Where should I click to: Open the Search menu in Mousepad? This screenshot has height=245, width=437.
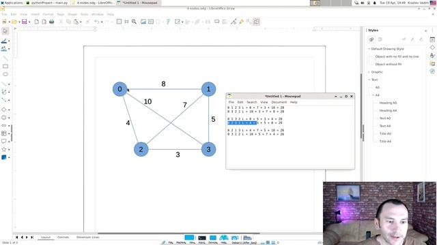252,102
